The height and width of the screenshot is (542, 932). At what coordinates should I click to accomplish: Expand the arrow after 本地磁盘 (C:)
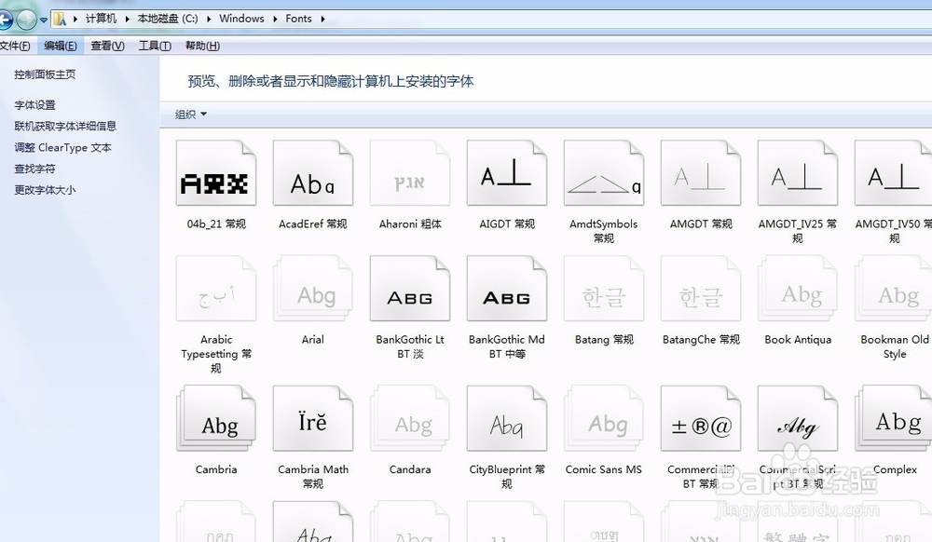[209, 19]
